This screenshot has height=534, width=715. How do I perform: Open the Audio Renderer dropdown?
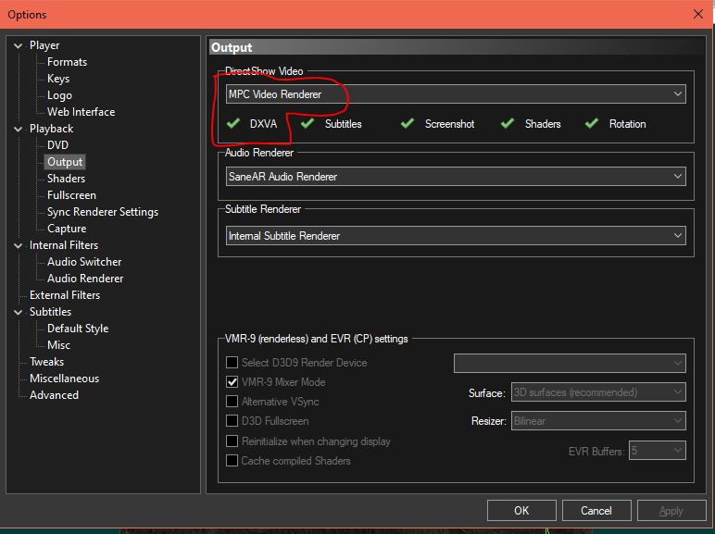click(x=456, y=177)
